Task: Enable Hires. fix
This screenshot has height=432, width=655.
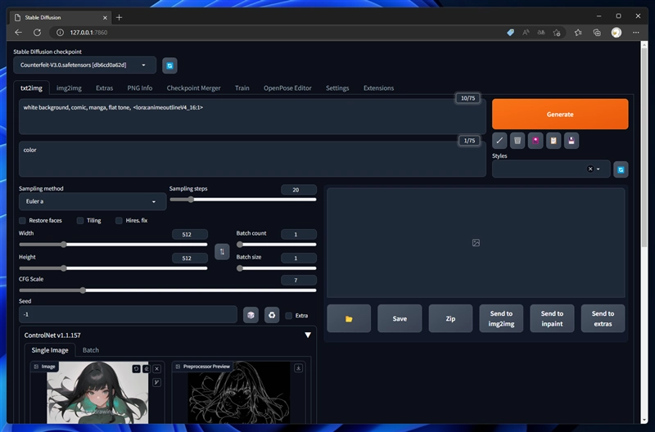Action: point(119,220)
